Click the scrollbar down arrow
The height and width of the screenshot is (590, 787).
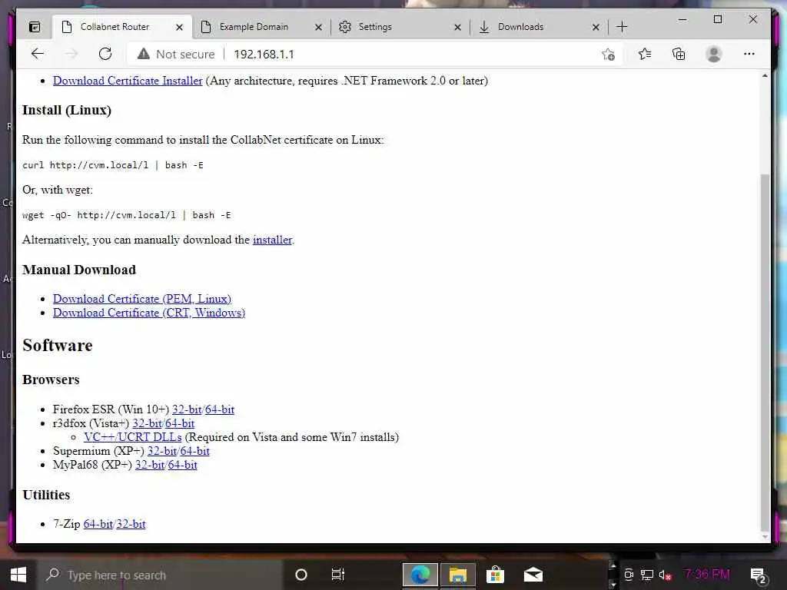(x=765, y=537)
